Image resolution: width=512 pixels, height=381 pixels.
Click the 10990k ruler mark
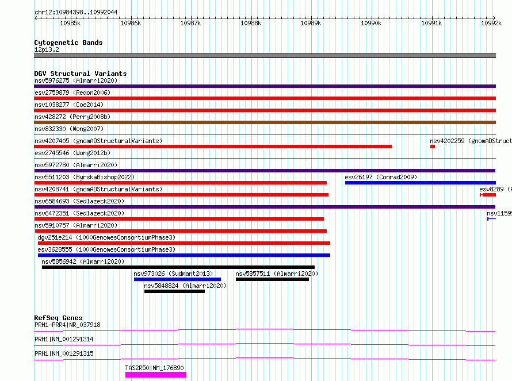pos(371,23)
